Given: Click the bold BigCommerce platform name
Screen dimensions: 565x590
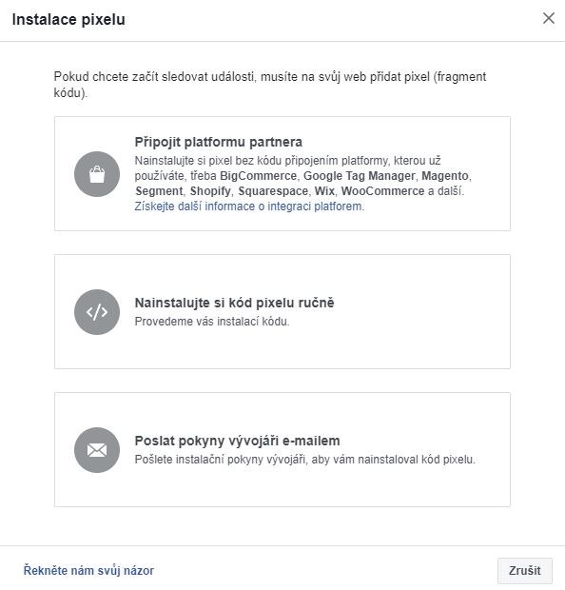Looking at the screenshot, I should coord(258,176).
